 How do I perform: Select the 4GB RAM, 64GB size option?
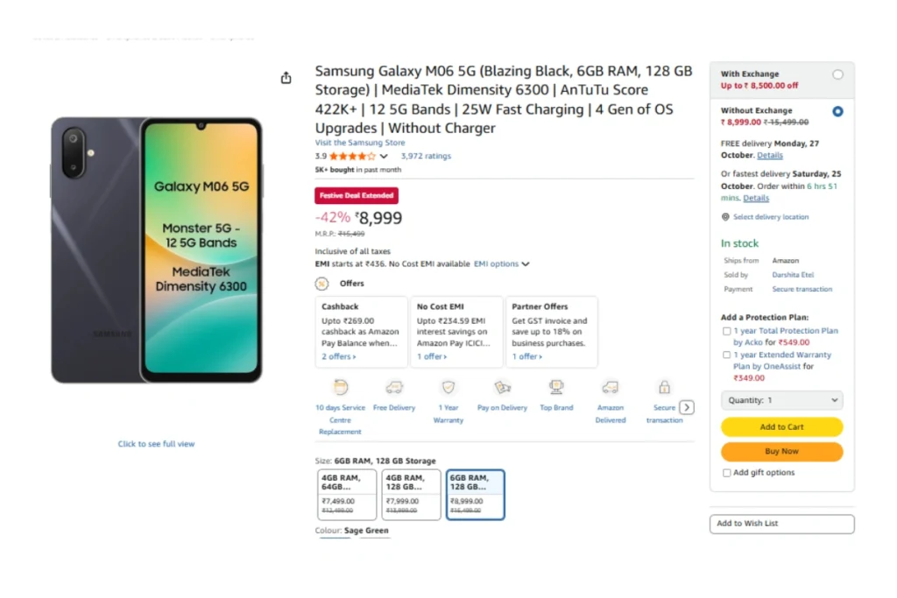coord(347,495)
